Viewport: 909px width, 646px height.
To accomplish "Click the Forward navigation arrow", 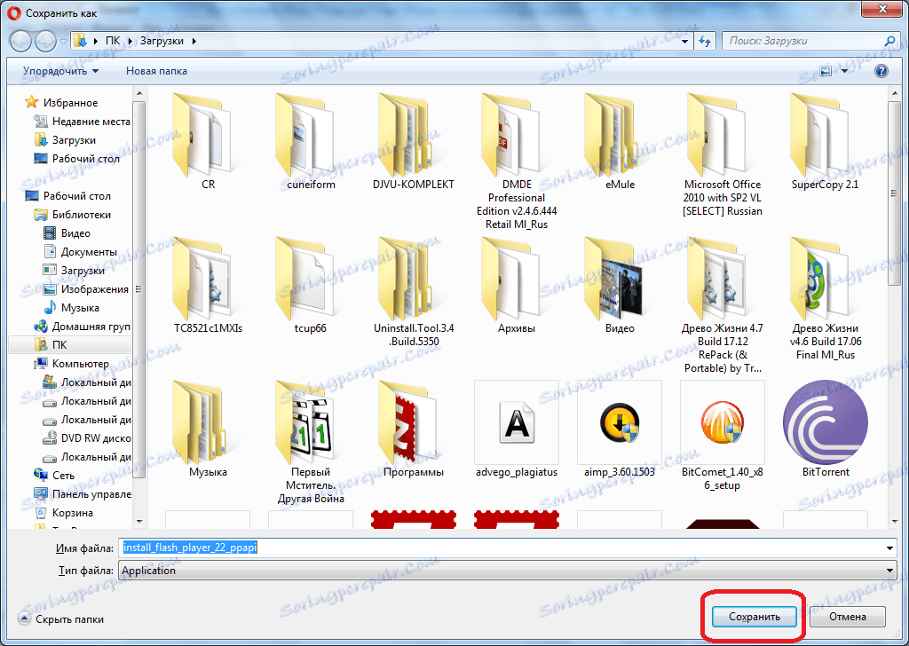I will [46, 41].
